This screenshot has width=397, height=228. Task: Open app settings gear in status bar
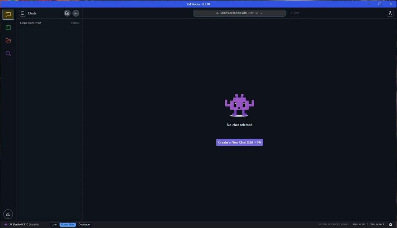click(391, 225)
